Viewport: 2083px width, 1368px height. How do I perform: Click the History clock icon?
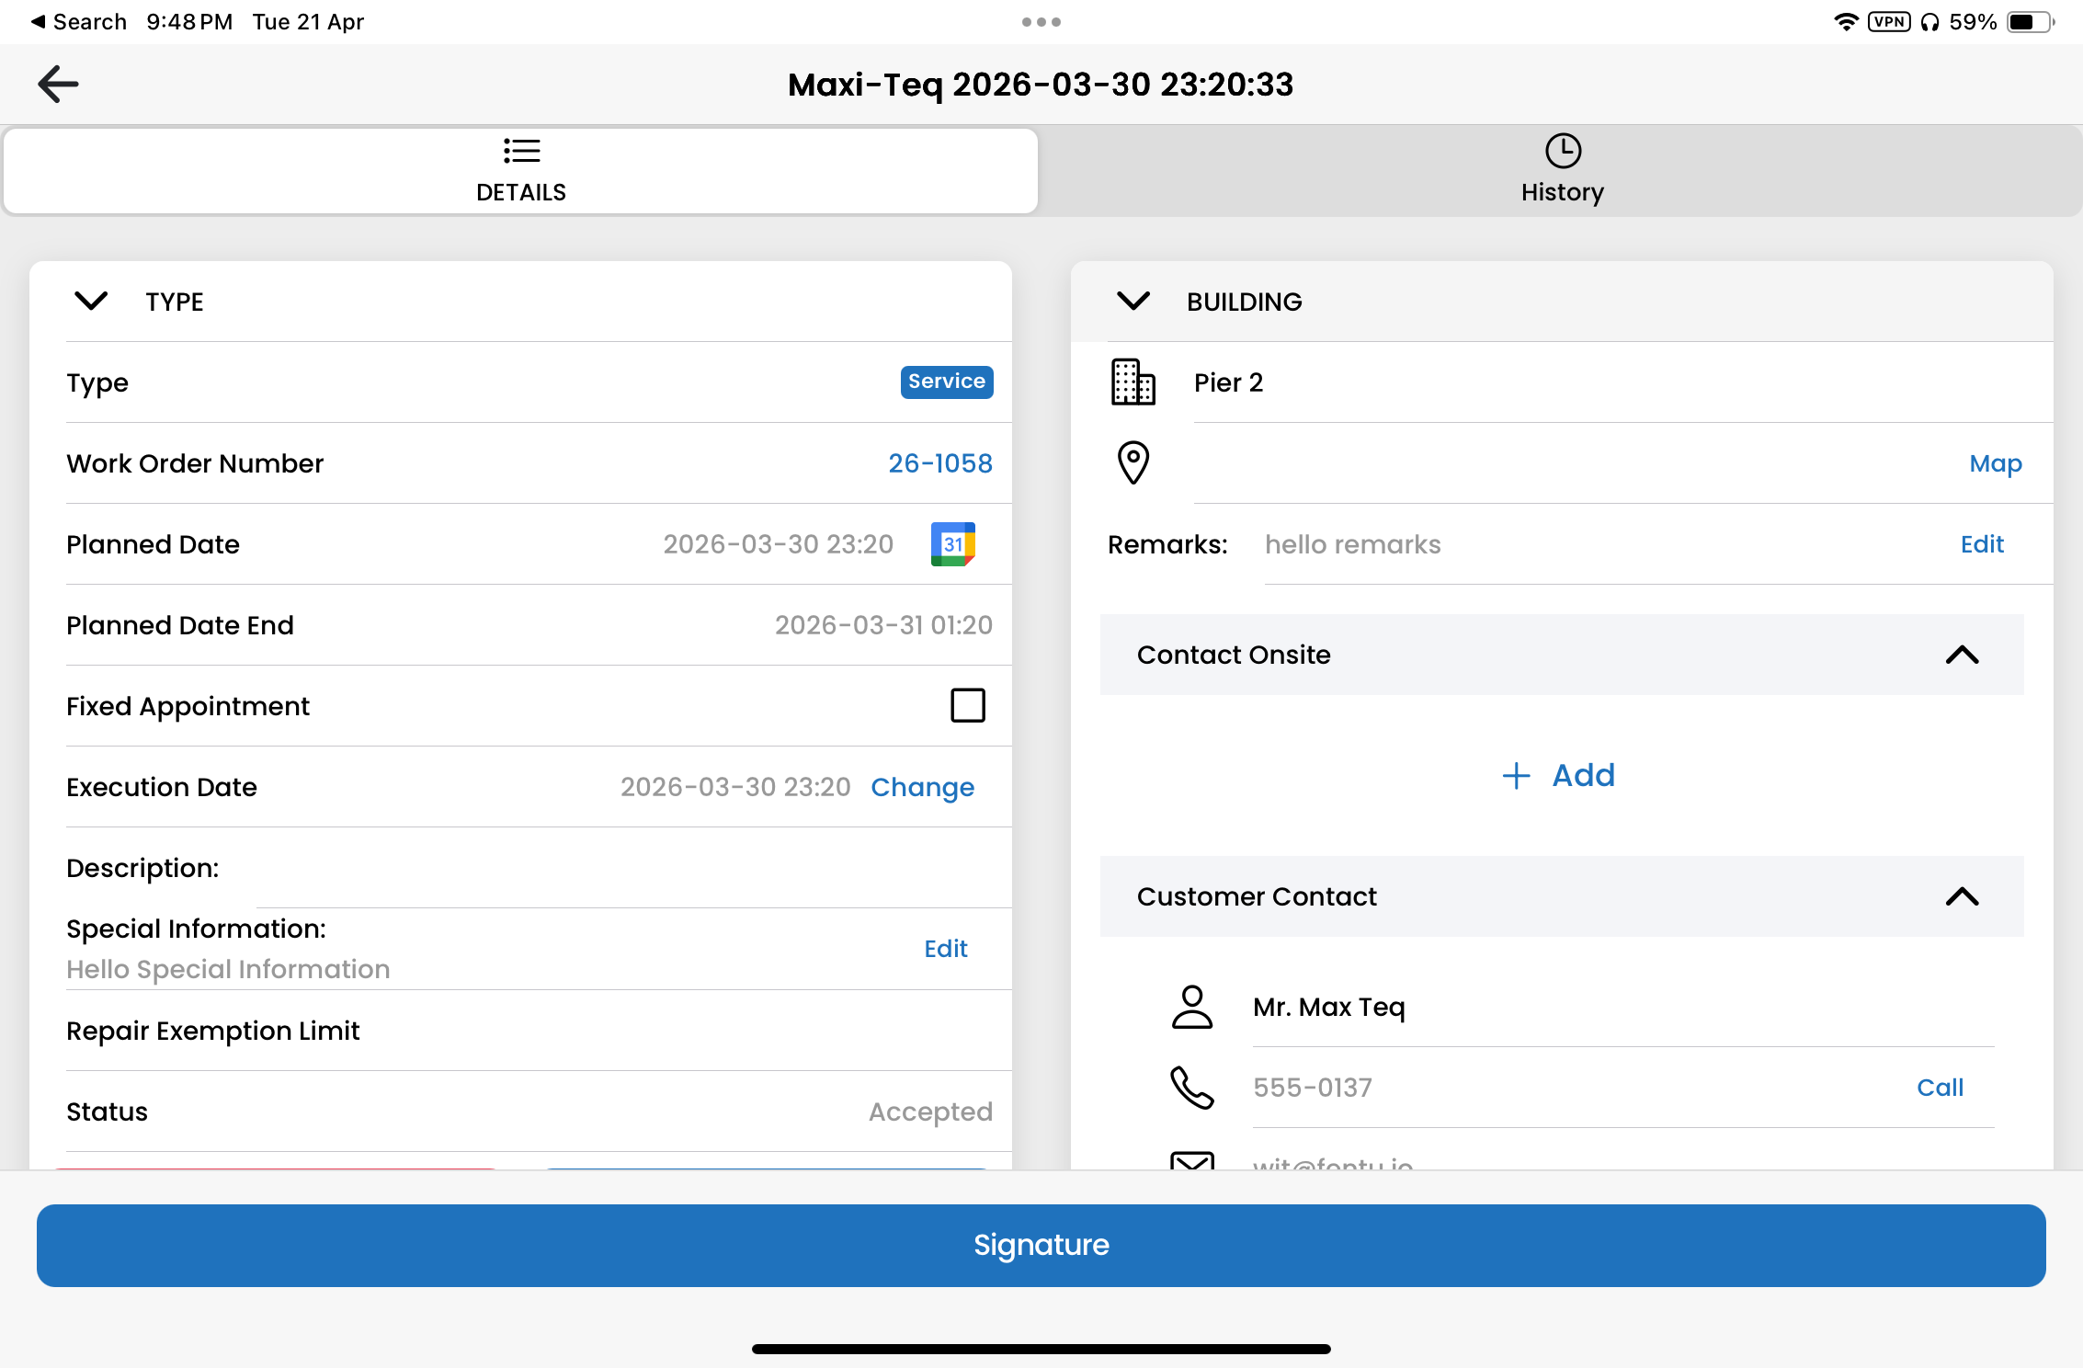point(1563,151)
